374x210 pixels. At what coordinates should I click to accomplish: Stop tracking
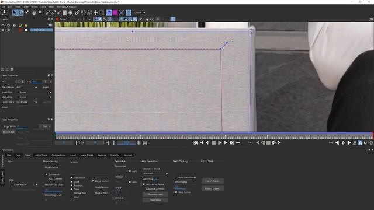point(268,142)
